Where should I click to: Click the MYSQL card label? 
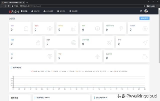(60, 26)
